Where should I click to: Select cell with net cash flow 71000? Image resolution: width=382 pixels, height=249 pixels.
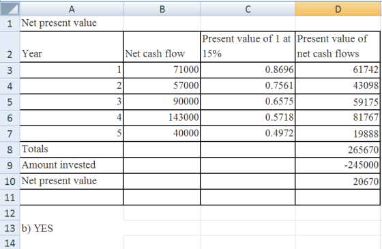point(162,70)
